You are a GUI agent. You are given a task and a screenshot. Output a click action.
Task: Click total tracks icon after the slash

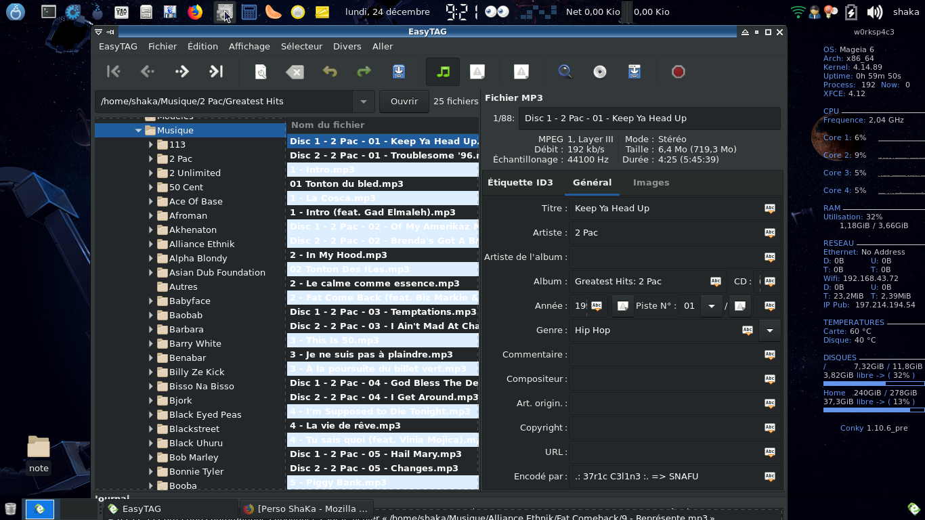coord(740,305)
